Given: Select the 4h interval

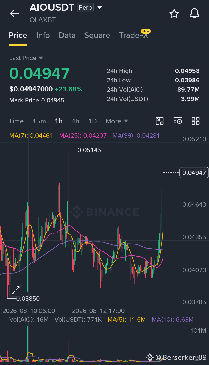Looking at the screenshot, I should coord(75,121).
